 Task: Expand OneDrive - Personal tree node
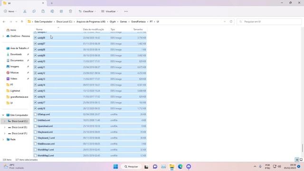tap(3, 36)
